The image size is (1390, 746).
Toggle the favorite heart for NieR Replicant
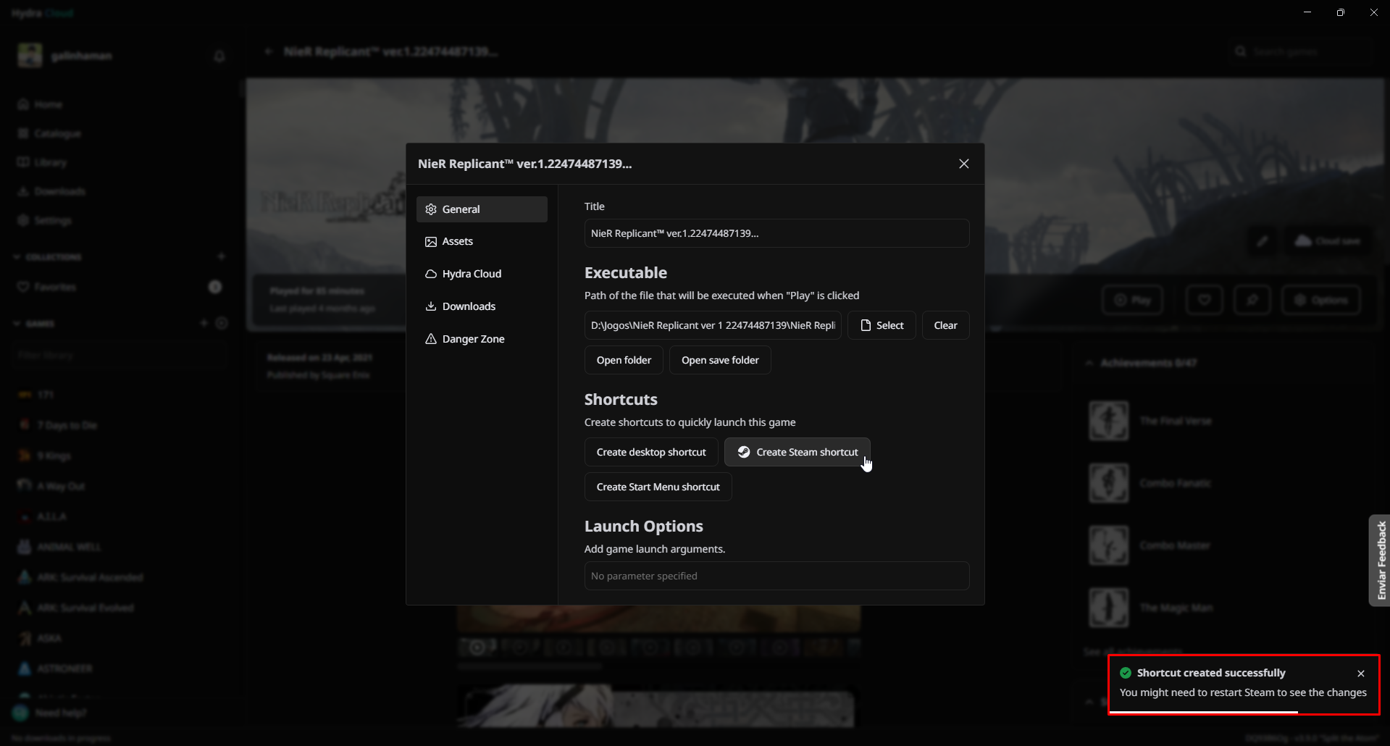1204,299
